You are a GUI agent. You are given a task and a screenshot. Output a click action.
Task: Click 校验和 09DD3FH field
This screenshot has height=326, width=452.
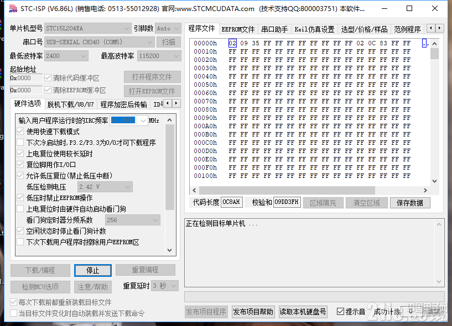click(x=287, y=202)
